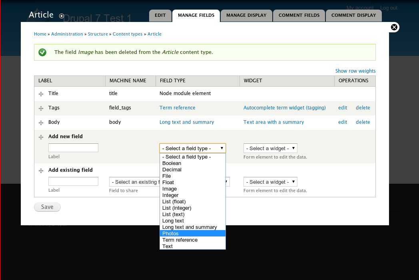Open the Comment Display tab
419x280 pixels.
pyautogui.click(x=353, y=16)
